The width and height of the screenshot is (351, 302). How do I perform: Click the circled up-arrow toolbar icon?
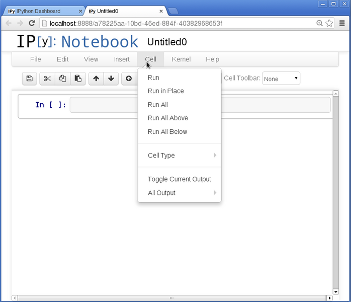pyautogui.click(x=129, y=79)
